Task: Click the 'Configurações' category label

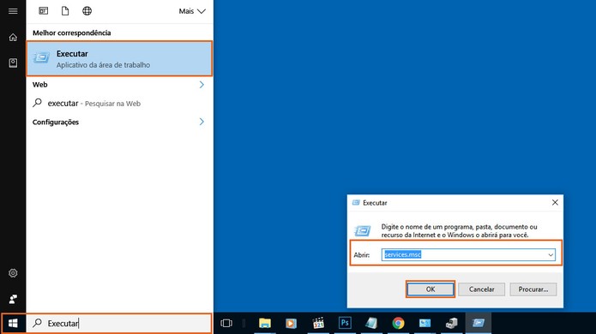Action: pyautogui.click(x=56, y=122)
